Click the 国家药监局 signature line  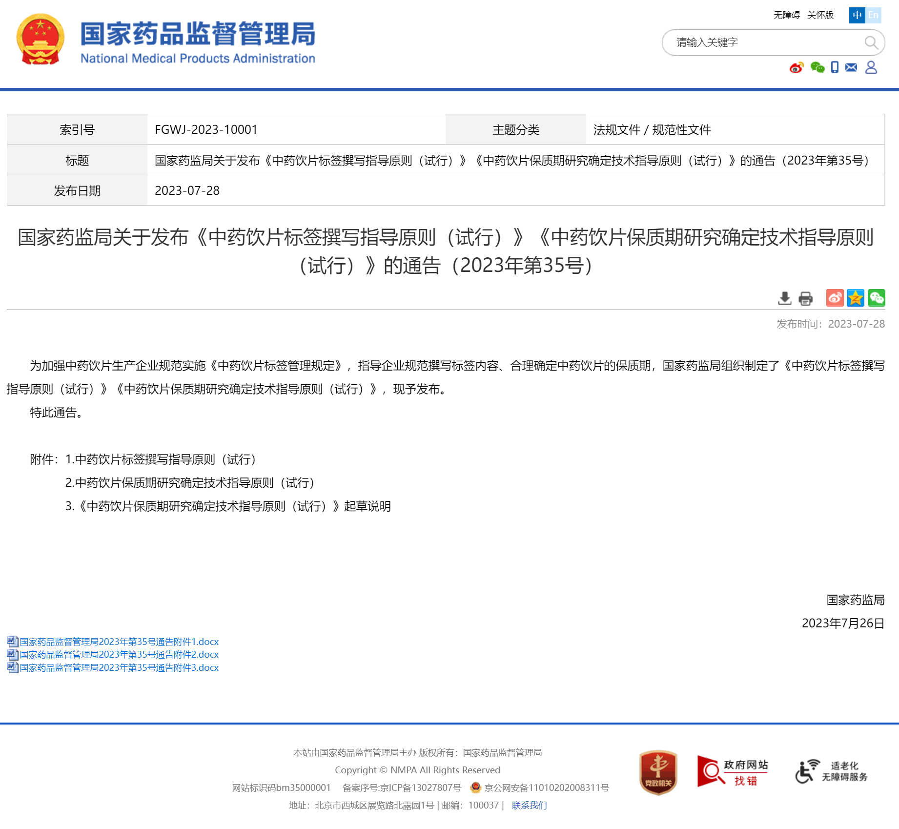(x=856, y=600)
